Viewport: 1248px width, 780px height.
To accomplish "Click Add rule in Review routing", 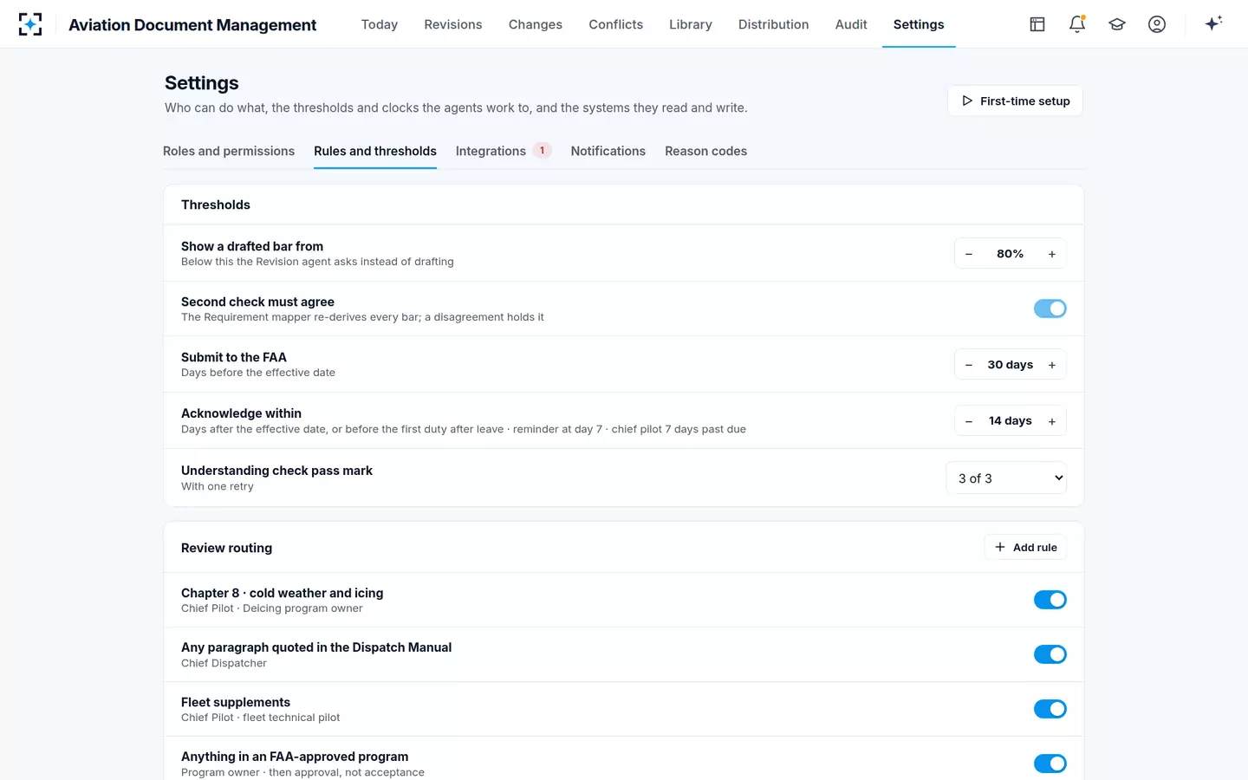I will pyautogui.click(x=1025, y=547).
